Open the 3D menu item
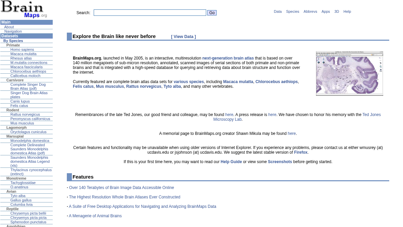403x227 pixels. (337, 11)
